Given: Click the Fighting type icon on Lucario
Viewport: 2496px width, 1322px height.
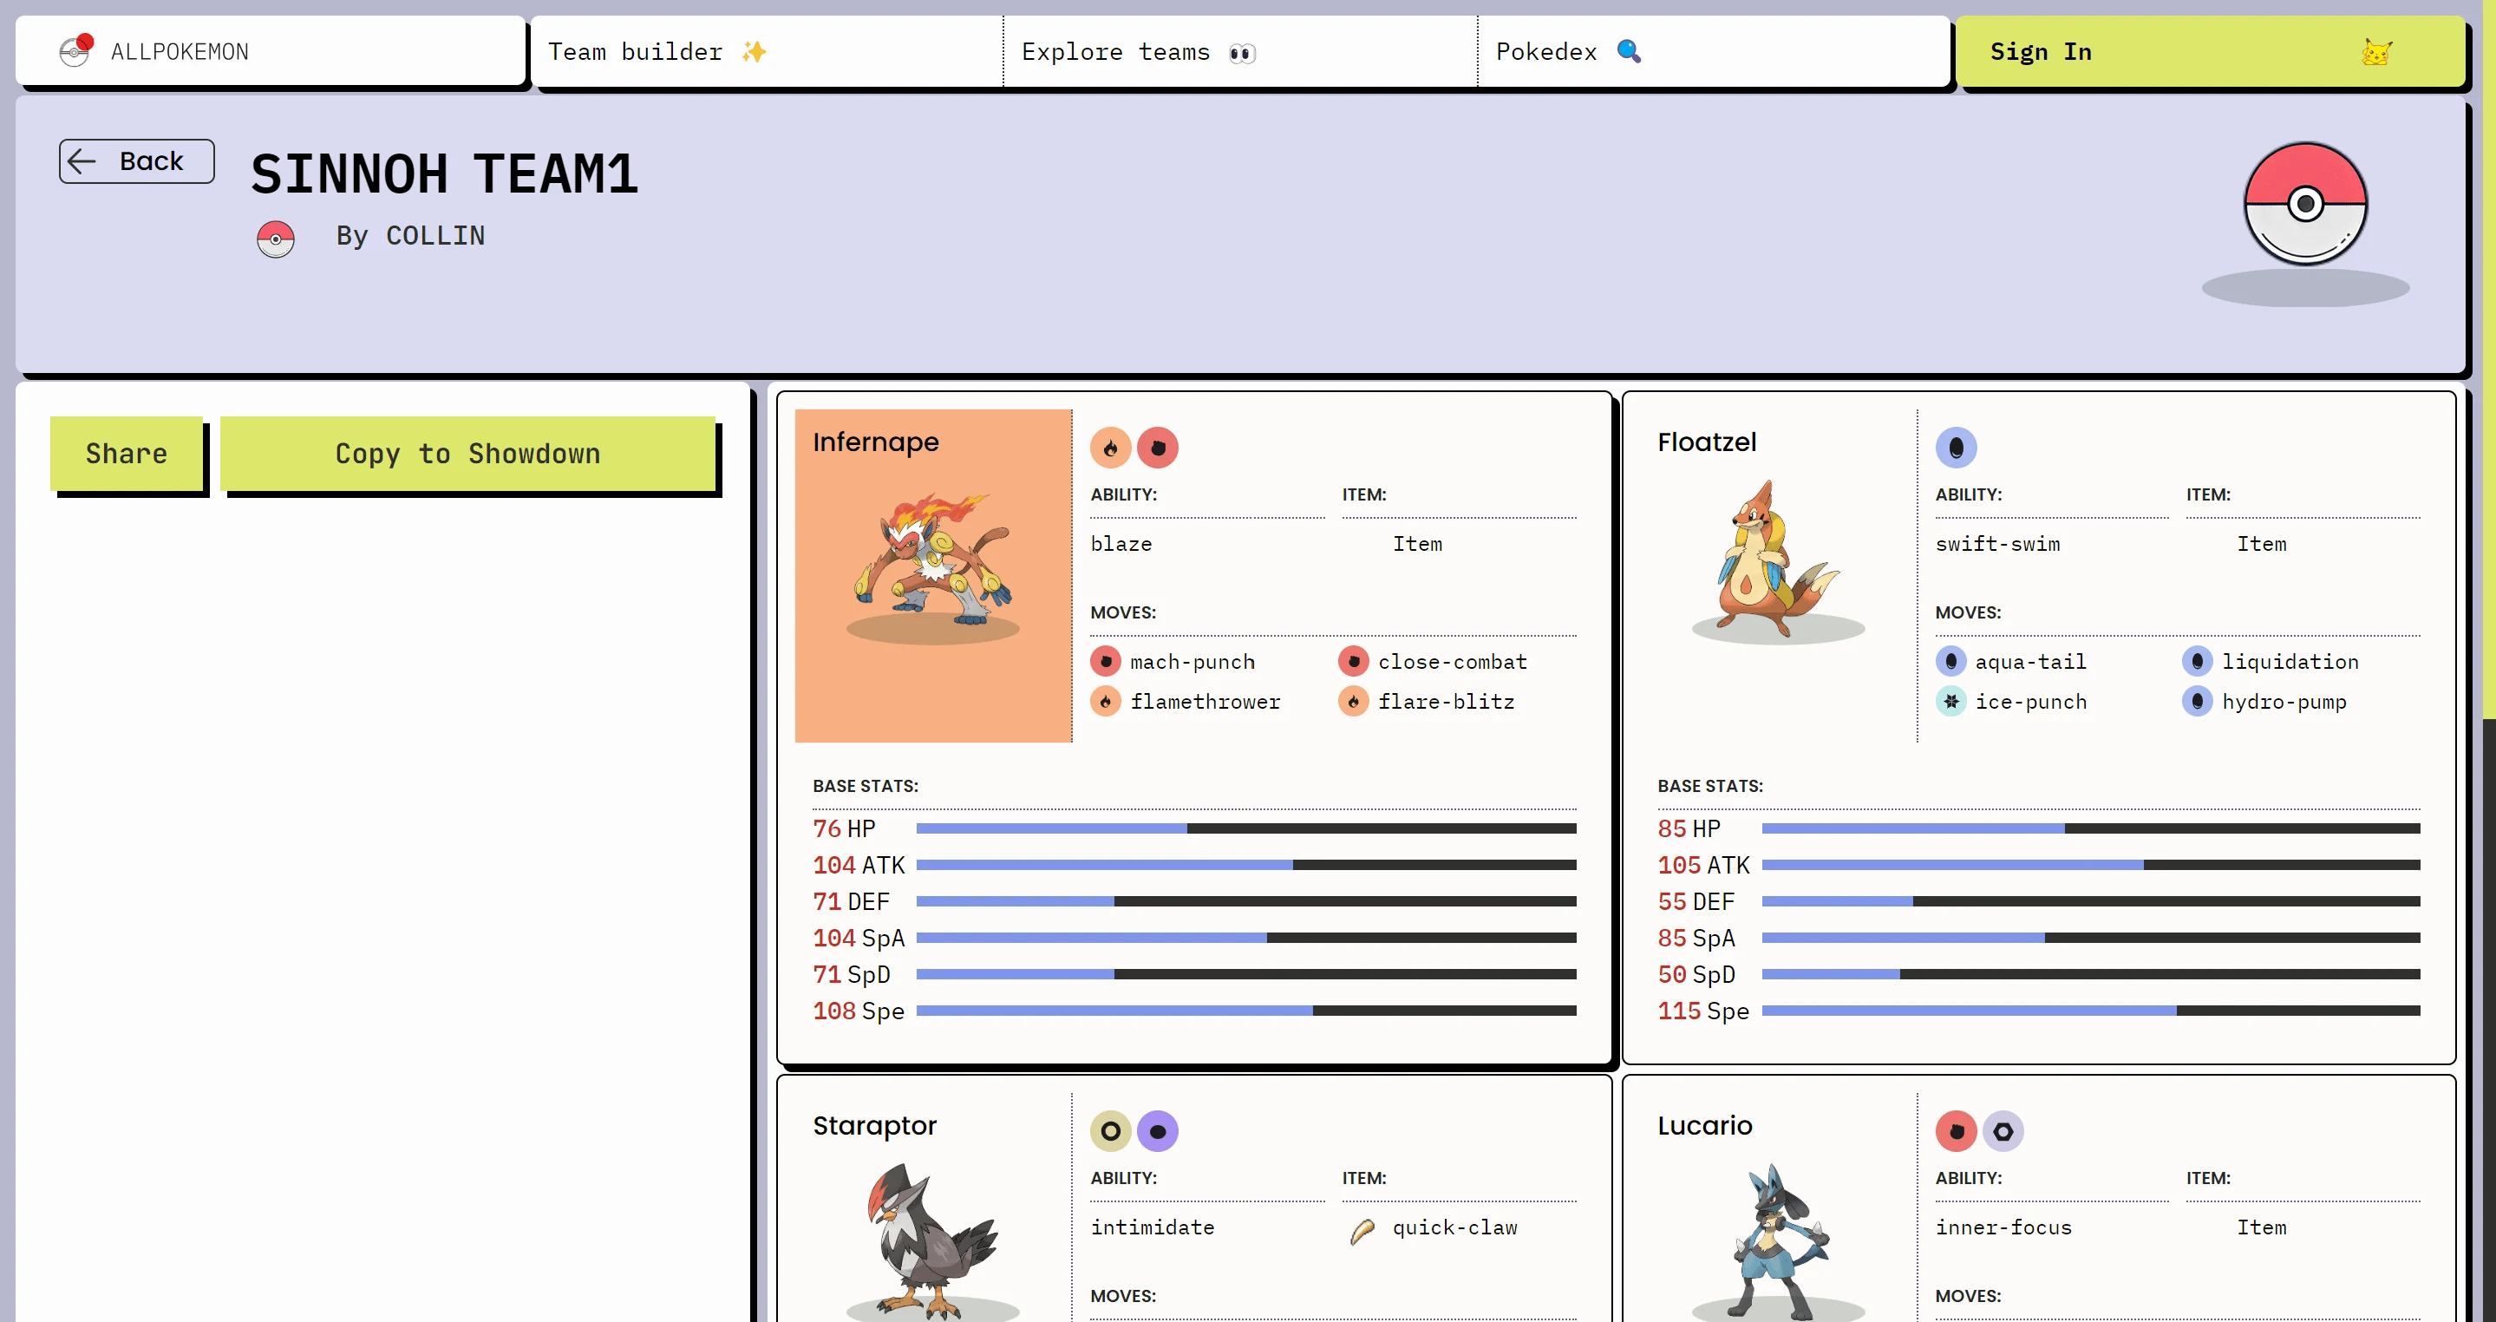Looking at the screenshot, I should [x=1955, y=1130].
